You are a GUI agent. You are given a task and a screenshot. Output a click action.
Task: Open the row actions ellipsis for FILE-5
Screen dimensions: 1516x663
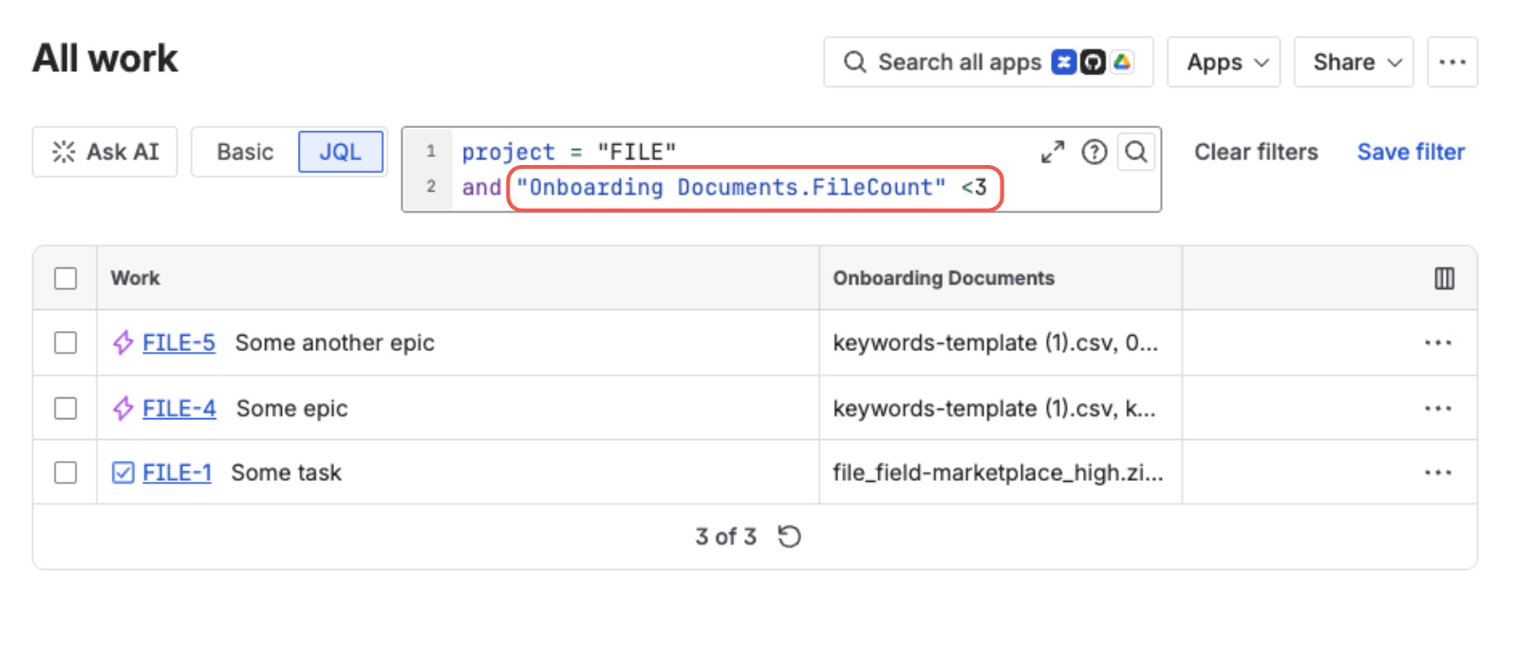pyautogui.click(x=1438, y=342)
